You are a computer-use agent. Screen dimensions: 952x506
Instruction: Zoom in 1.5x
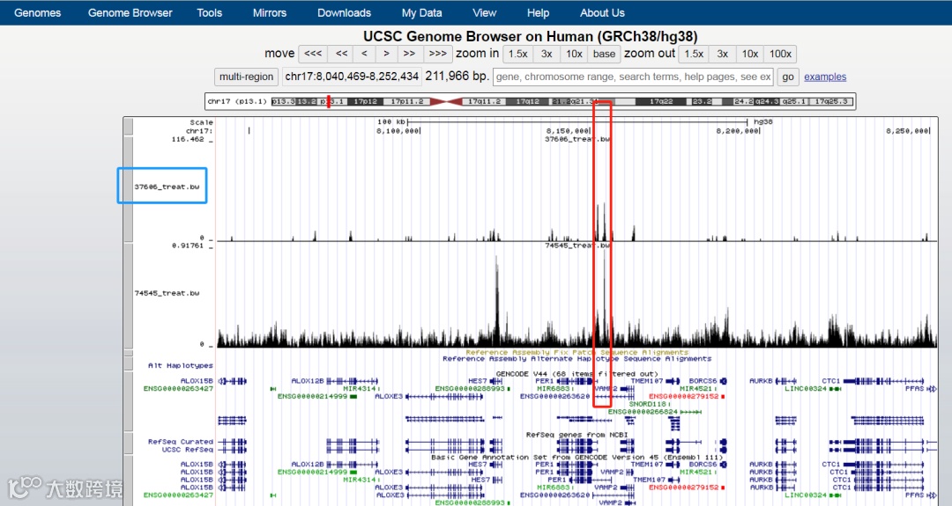[x=518, y=54]
